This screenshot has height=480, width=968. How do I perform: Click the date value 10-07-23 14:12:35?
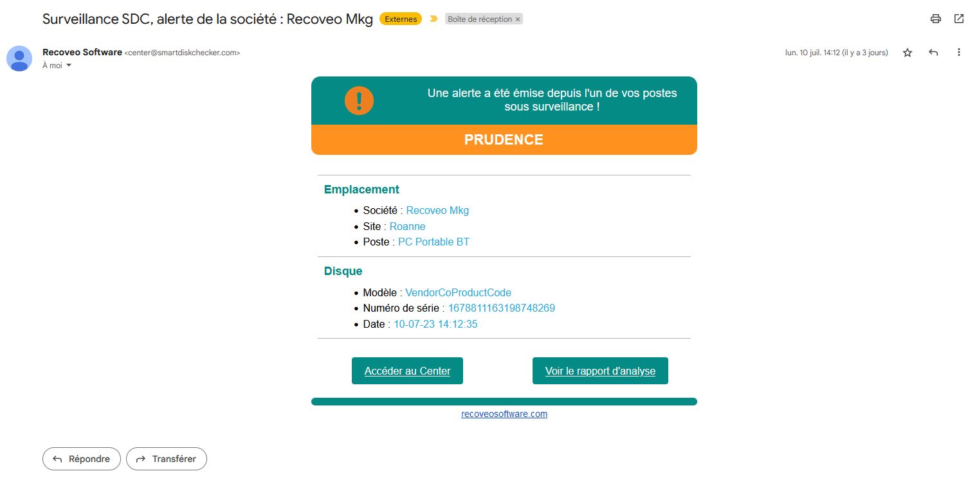[x=435, y=324]
